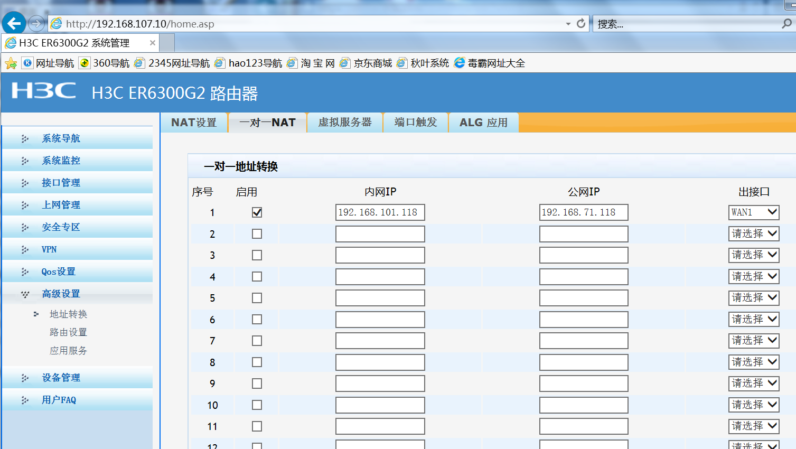Switch to the 一对一NAT tab
The height and width of the screenshot is (449, 796).
pyautogui.click(x=267, y=123)
